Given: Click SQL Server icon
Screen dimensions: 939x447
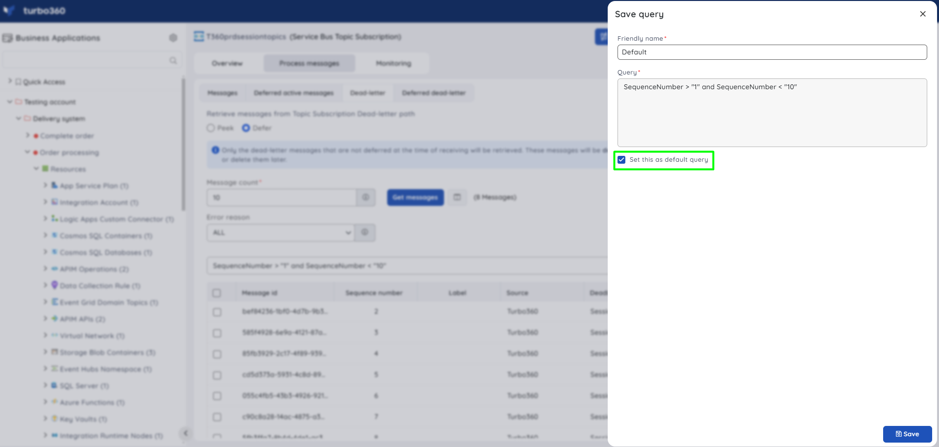Looking at the screenshot, I should tap(55, 385).
